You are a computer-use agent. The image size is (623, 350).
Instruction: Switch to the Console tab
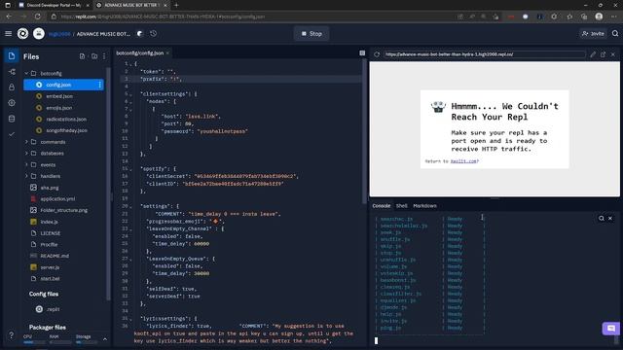(x=381, y=205)
